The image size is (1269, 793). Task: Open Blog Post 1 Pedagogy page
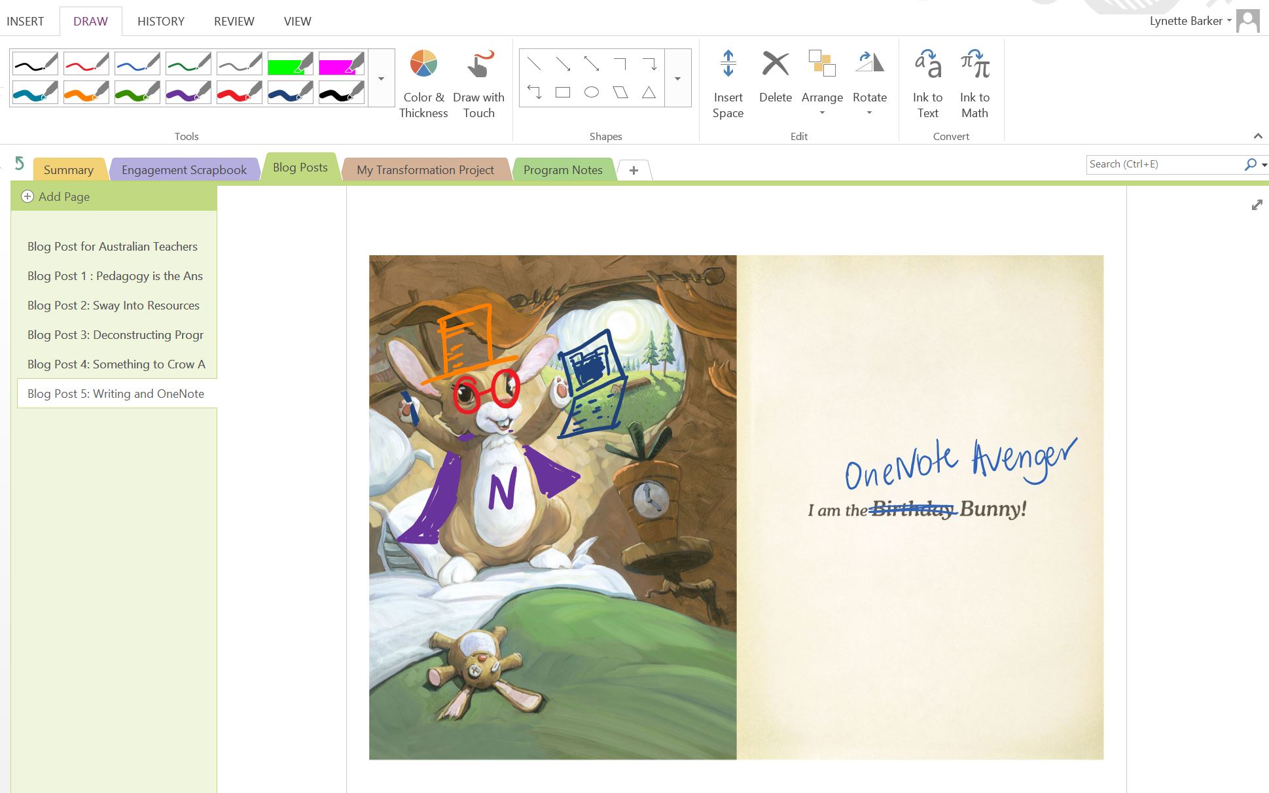[115, 276]
